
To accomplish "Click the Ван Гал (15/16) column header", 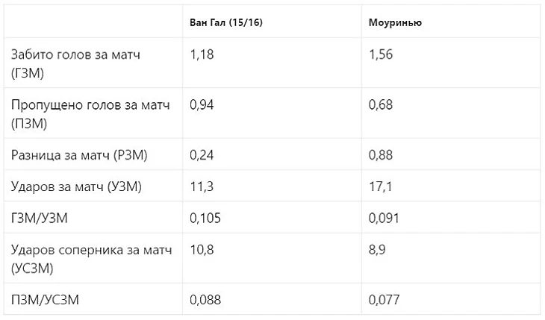I will [x=226, y=22].
